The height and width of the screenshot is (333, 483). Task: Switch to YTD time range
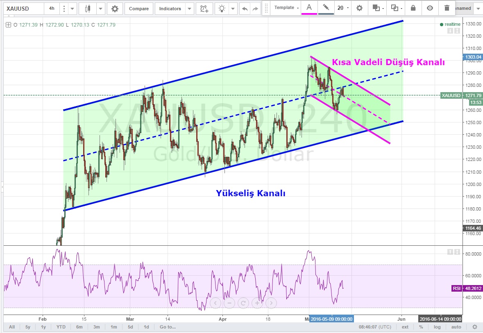click(x=61, y=327)
